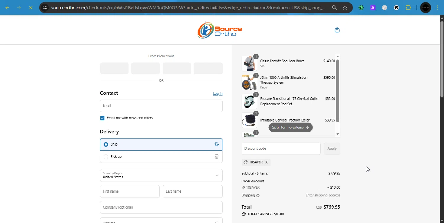Open the grey circle extension
The width and height of the screenshot is (444, 223).
(385, 8)
